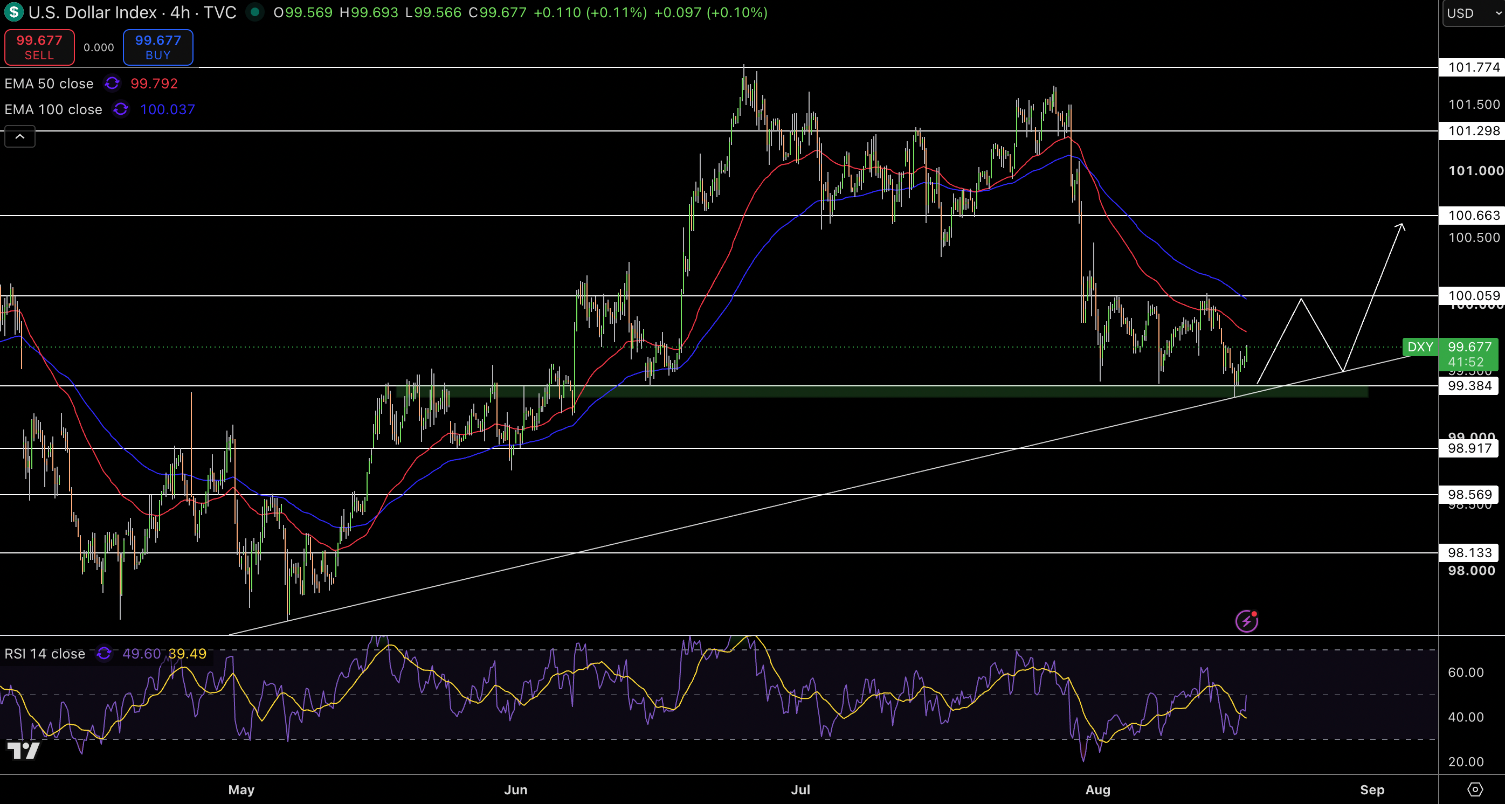Viewport: 1505px width, 804px height.
Task: Click the 98.917 price level label
Action: tap(1470, 448)
